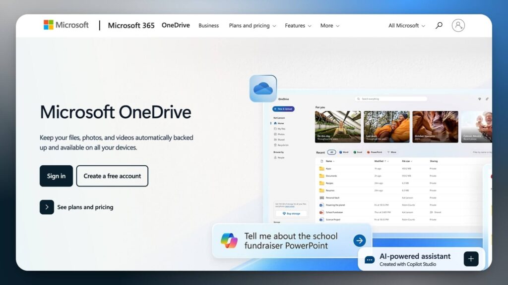Click the Search everything field

390,98
